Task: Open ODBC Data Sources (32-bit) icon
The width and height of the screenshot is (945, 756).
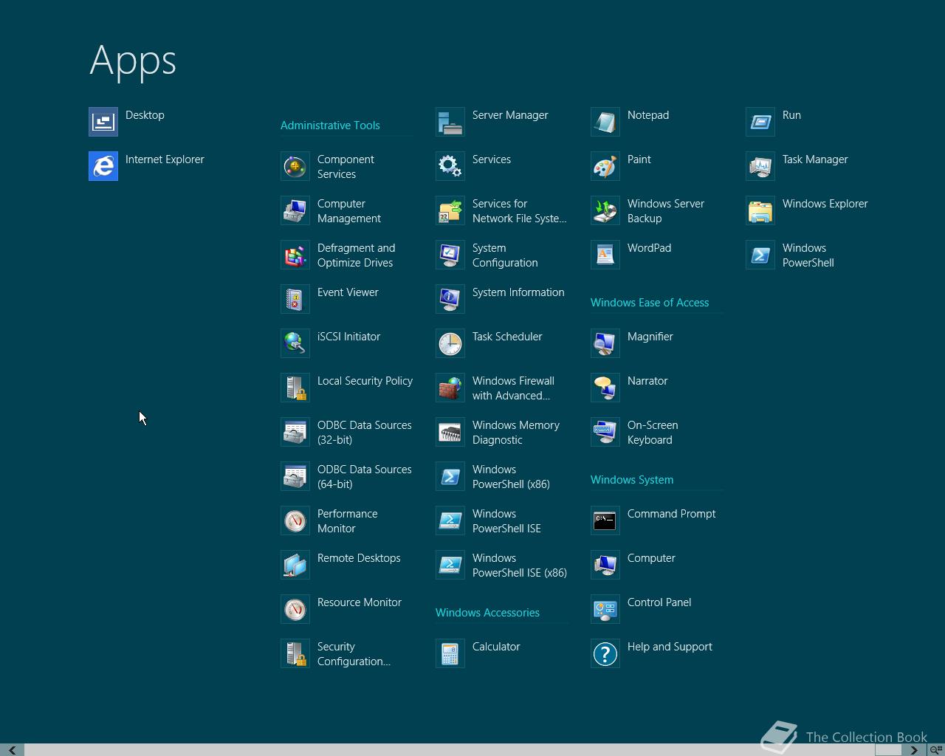Action: [295, 432]
